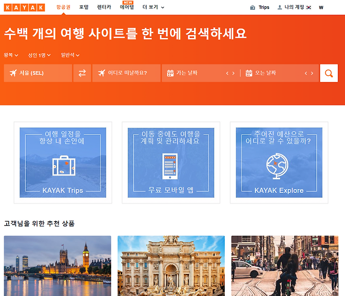Open the 렌터카 rental car tab
This screenshot has width=345, height=296.
pyautogui.click(x=104, y=7)
